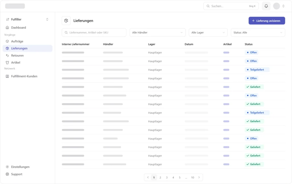This screenshot has width=292, height=184.
Task: Click the Aufträge box icon
Action: coord(7,41)
